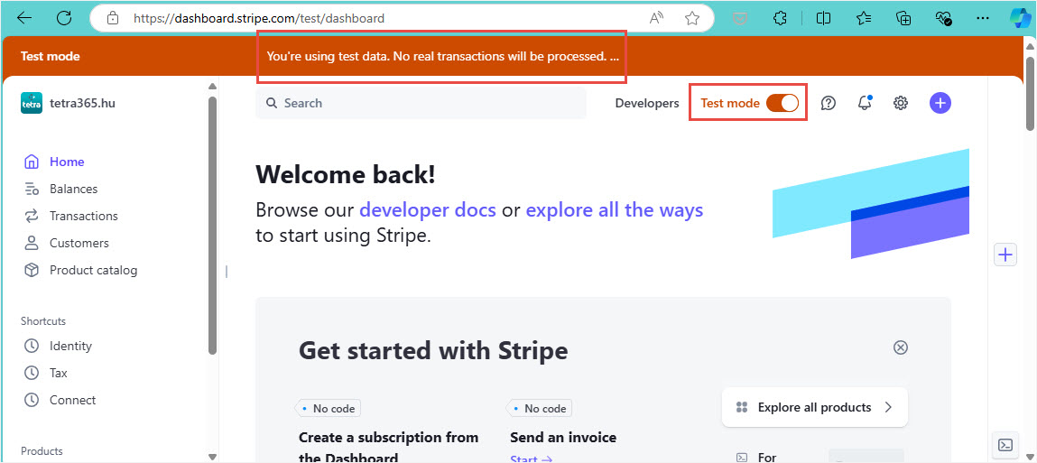Follow the developer docs link
Viewport: 1037px width, 463px height.
(427, 210)
